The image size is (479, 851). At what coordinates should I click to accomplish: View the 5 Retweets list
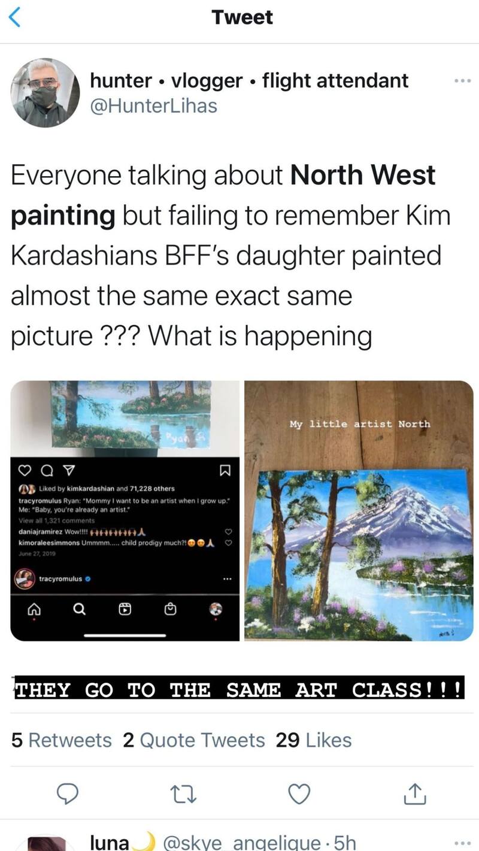point(62,740)
